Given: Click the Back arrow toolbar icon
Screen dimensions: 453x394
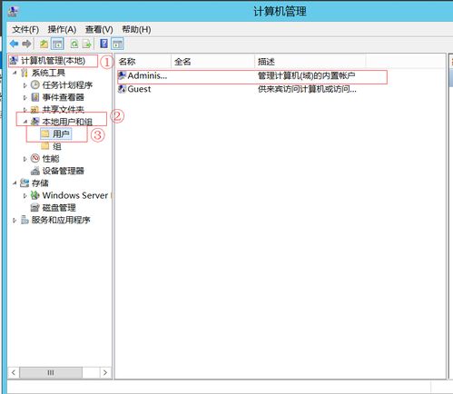Looking at the screenshot, I should coord(14,44).
